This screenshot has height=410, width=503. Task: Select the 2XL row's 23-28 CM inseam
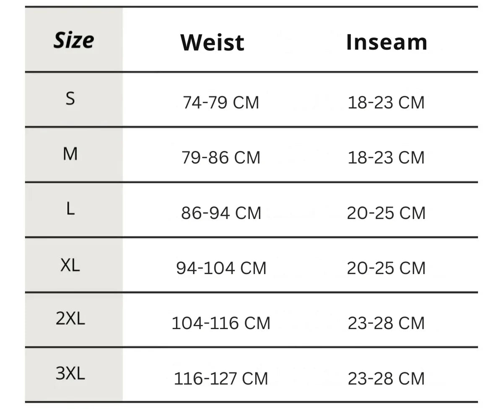[x=386, y=323]
